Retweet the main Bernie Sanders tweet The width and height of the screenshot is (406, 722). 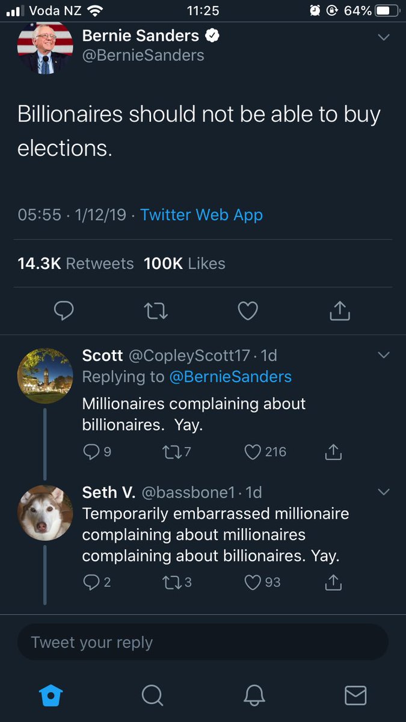[x=156, y=310]
